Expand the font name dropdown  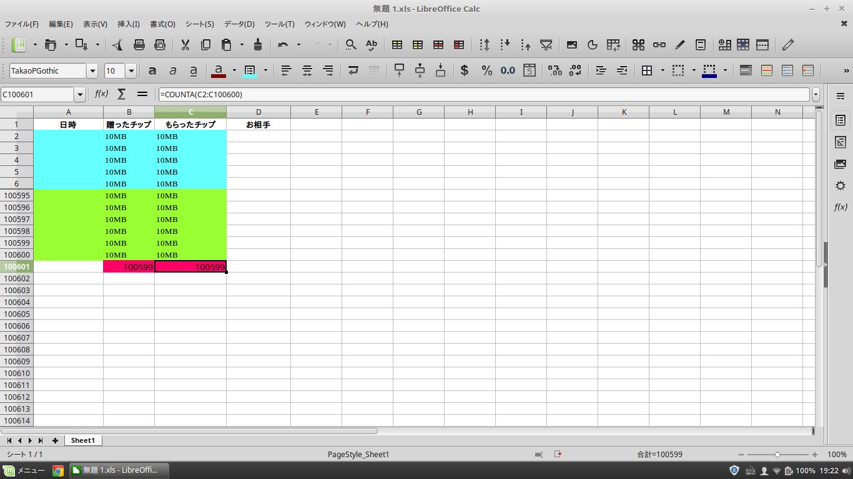(x=92, y=71)
